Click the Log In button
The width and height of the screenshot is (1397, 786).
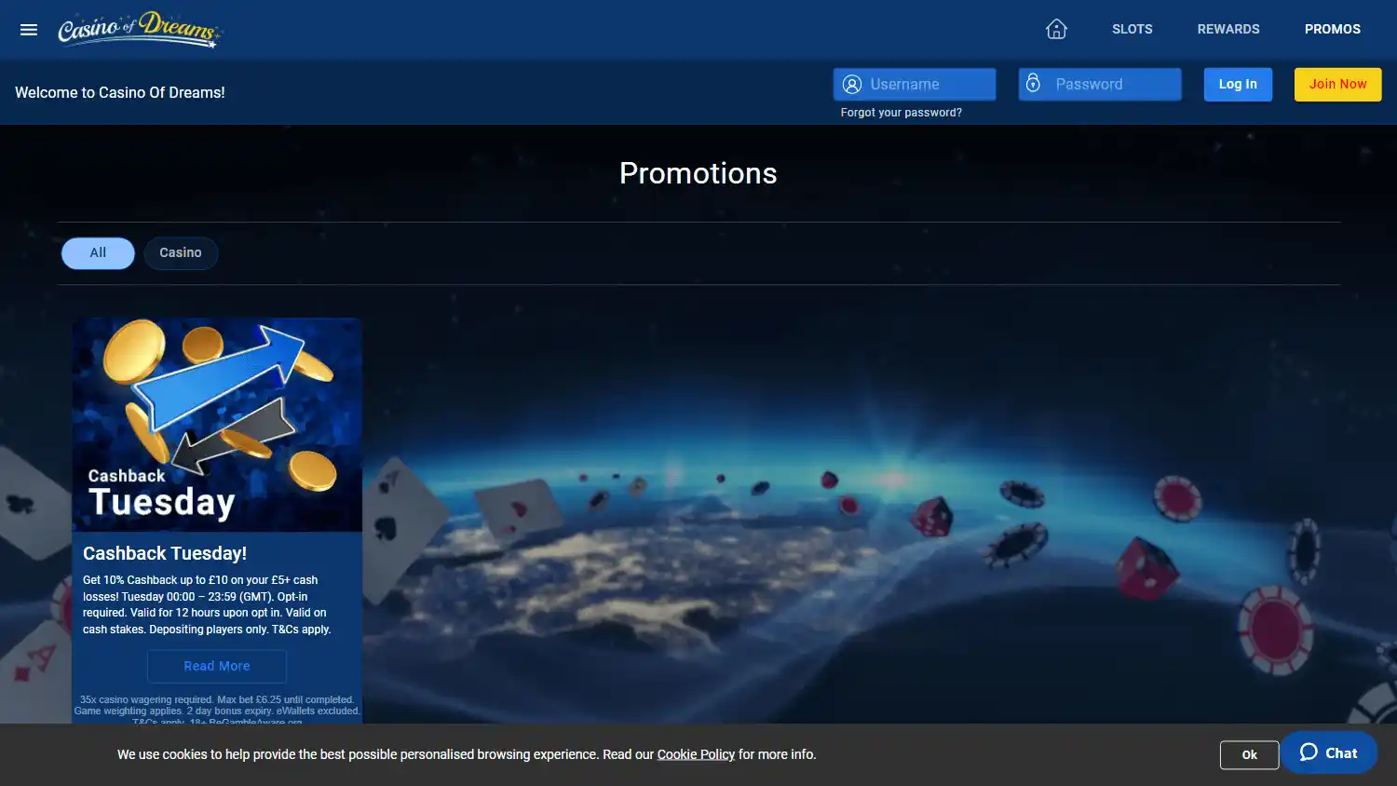(x=1238, y=85)
